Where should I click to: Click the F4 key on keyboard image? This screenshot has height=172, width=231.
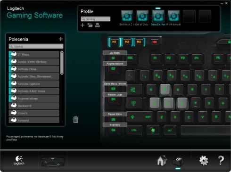click(x=197, y=58)
